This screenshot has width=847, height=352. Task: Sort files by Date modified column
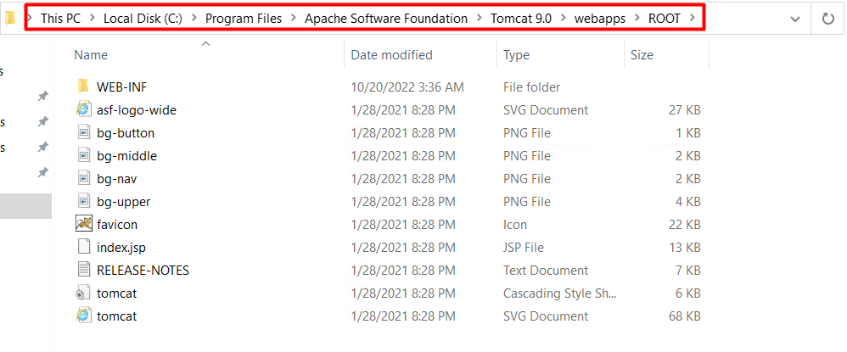click(391, 55)
